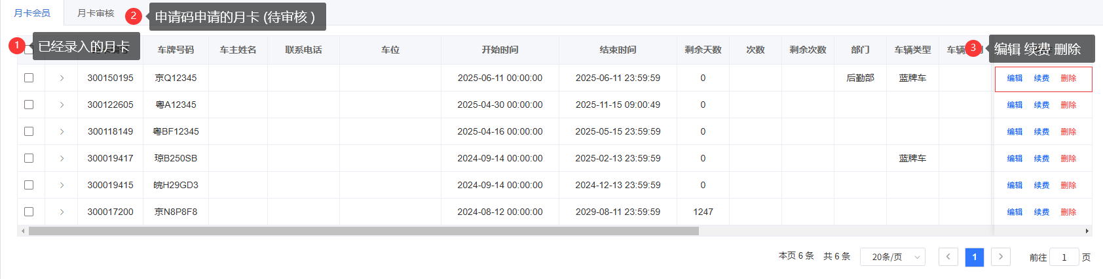This screenshot has width=1103, height=279.
Task: Tick the checkbox for card 300019417
Action: [29, 158]
